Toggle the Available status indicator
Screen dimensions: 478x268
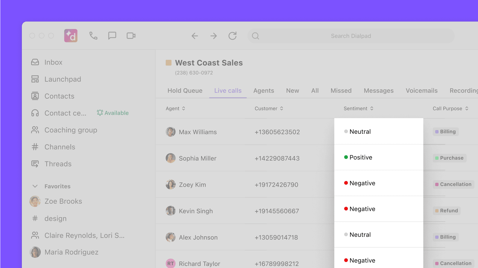[x=113, y=113]
